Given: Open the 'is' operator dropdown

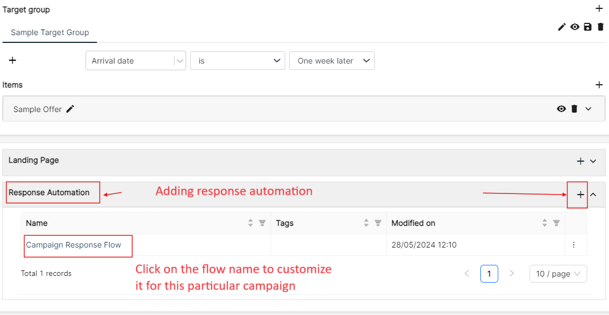Looking at the screenshot, I should coord(238,61).
